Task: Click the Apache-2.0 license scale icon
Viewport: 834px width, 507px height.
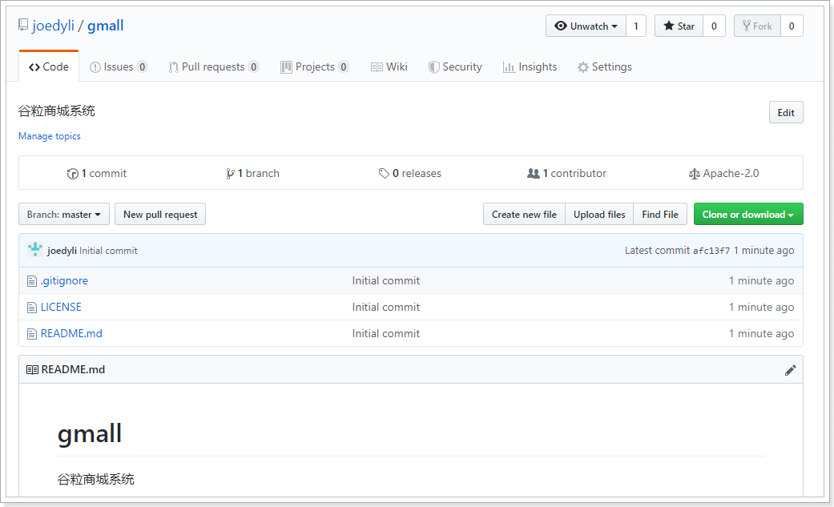Action: [694, 174]
